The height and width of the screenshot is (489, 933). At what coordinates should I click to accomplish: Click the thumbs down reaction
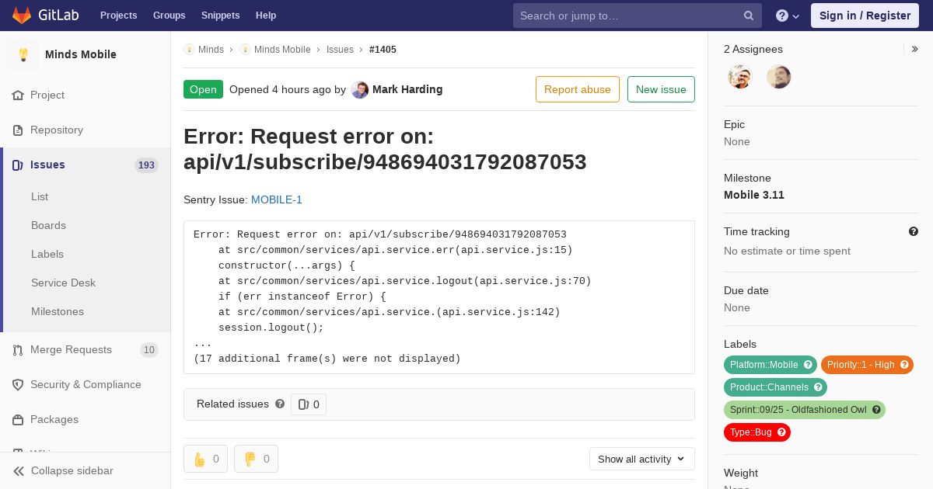coord(256,459)
